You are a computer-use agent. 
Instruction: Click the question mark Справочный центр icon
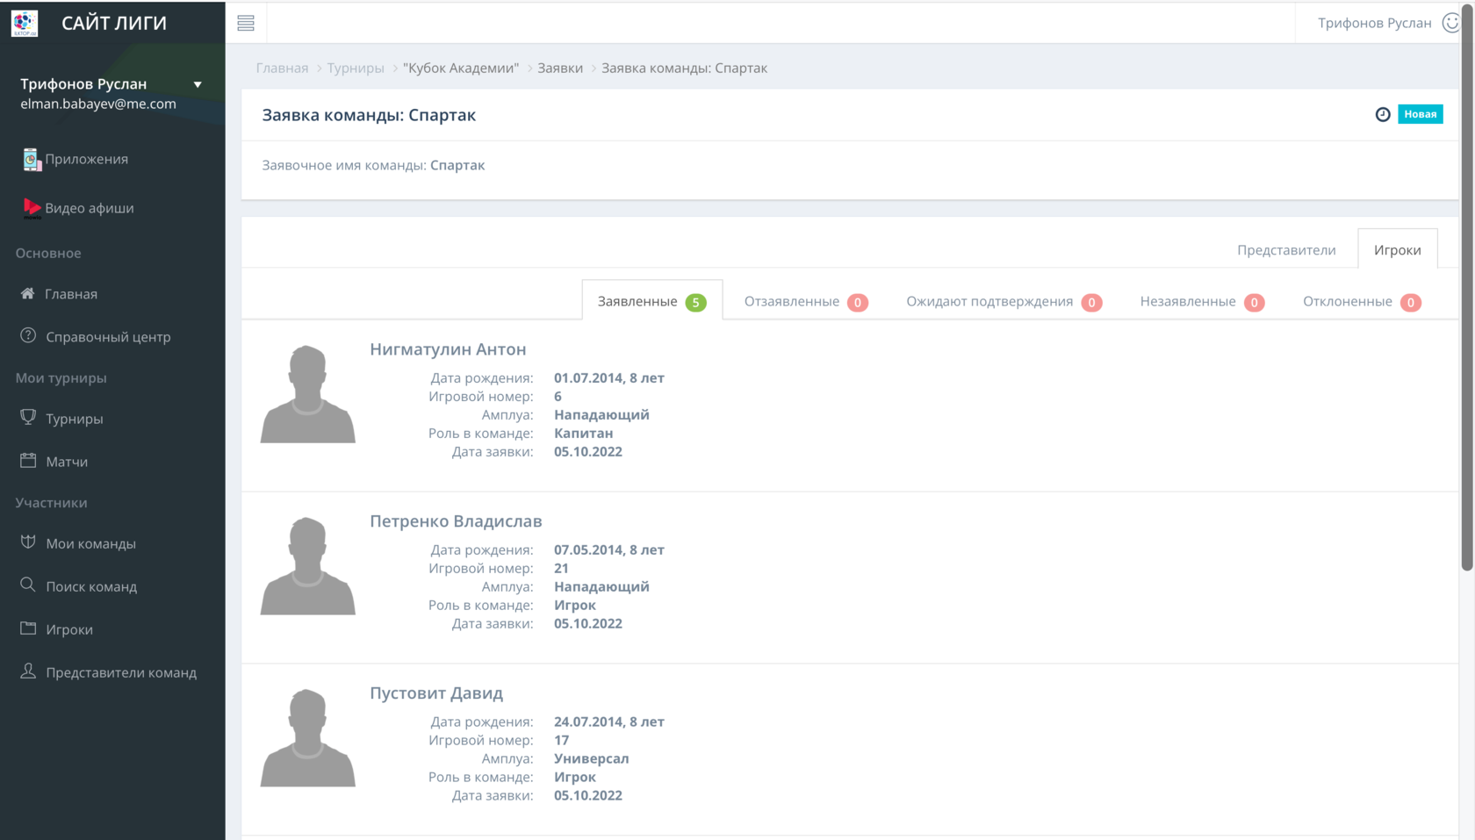coord(28,335)
